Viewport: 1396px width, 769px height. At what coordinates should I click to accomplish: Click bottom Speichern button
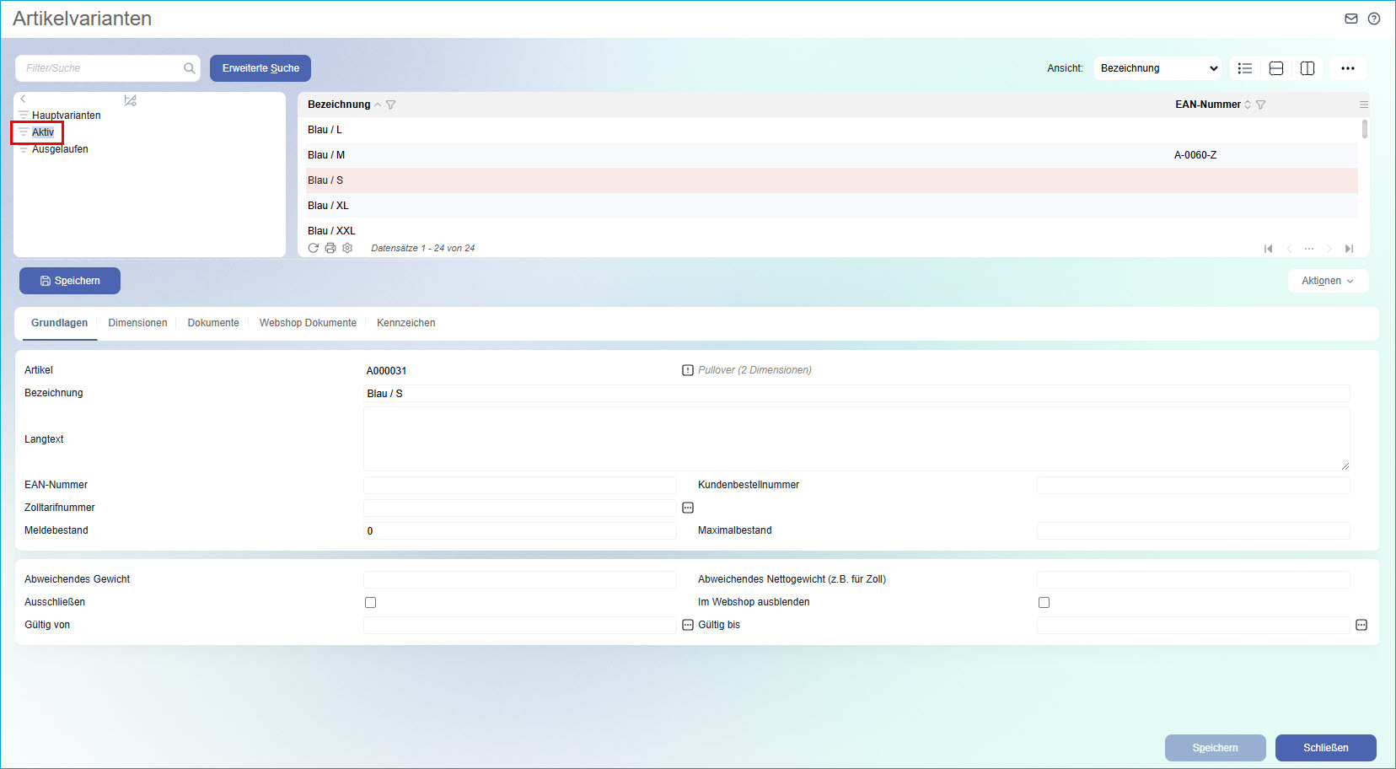click(1216, 748)
